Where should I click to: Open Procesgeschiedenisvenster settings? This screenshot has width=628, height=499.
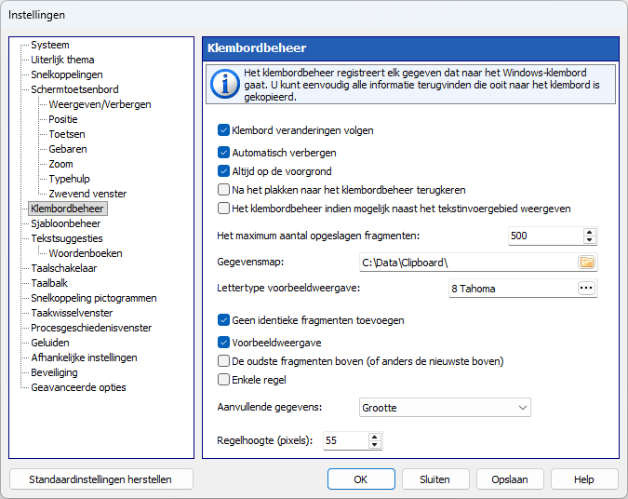click(x=91, y=328)
